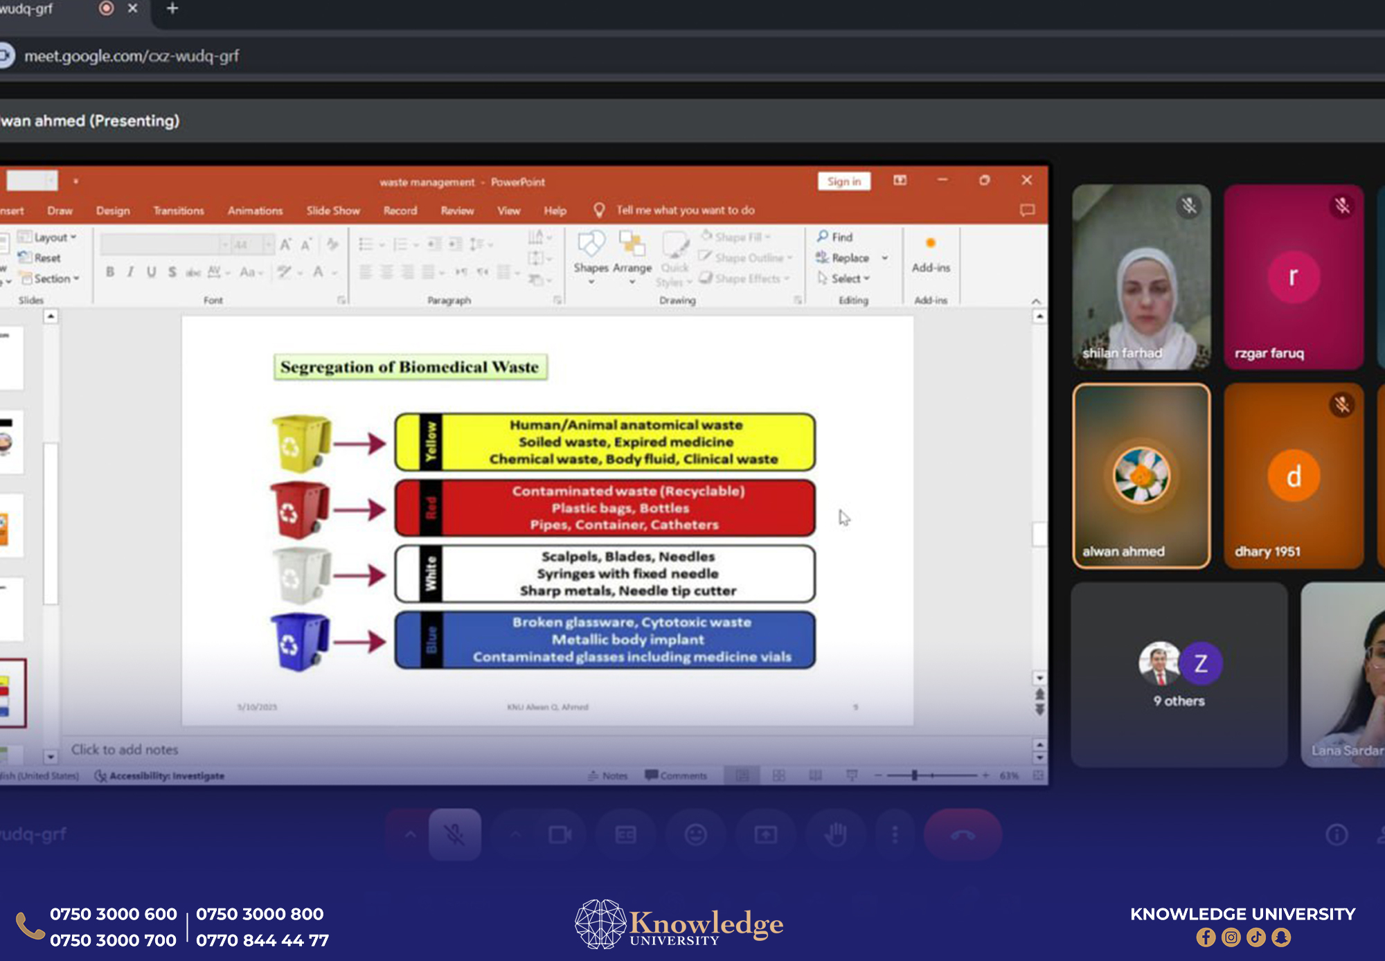Click Decrease Font Size icon
The width and height of the screenshot is (1385, 961).
tap(305, 244)
